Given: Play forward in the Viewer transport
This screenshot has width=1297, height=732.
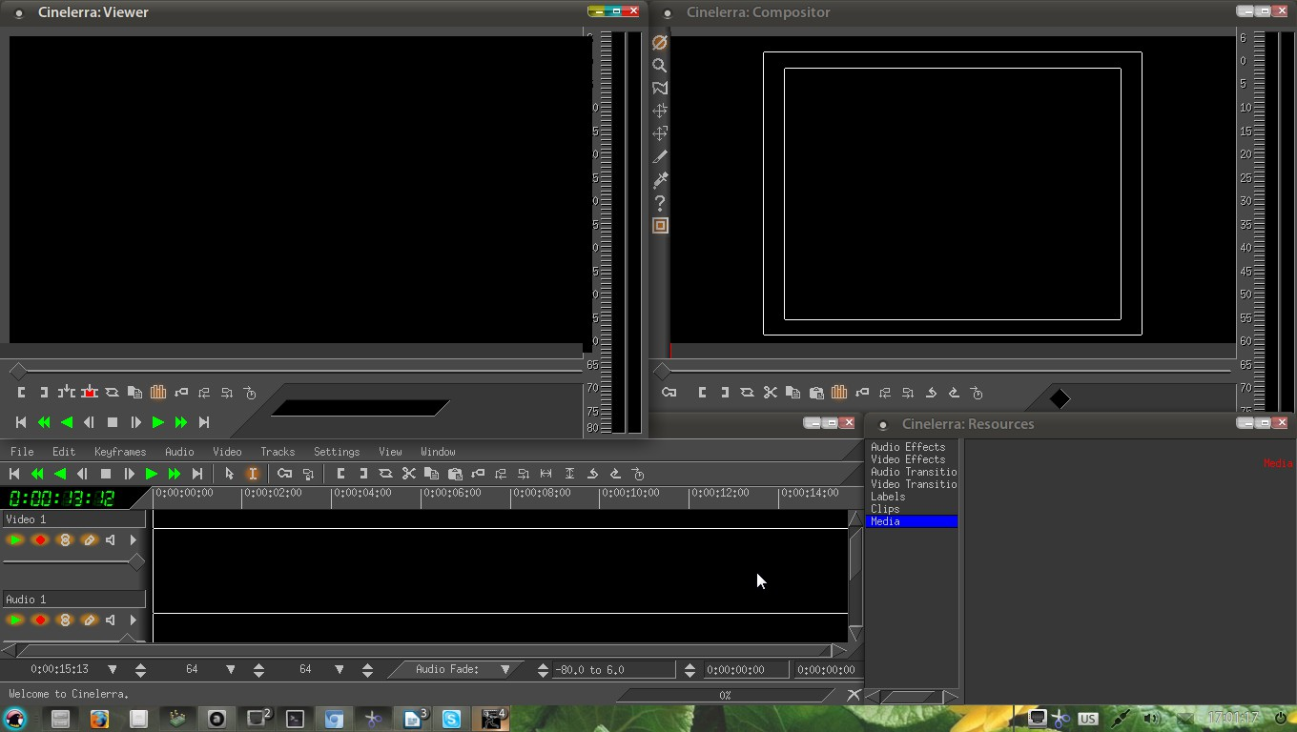Looking at the screenshot, I should pos(158,422).
